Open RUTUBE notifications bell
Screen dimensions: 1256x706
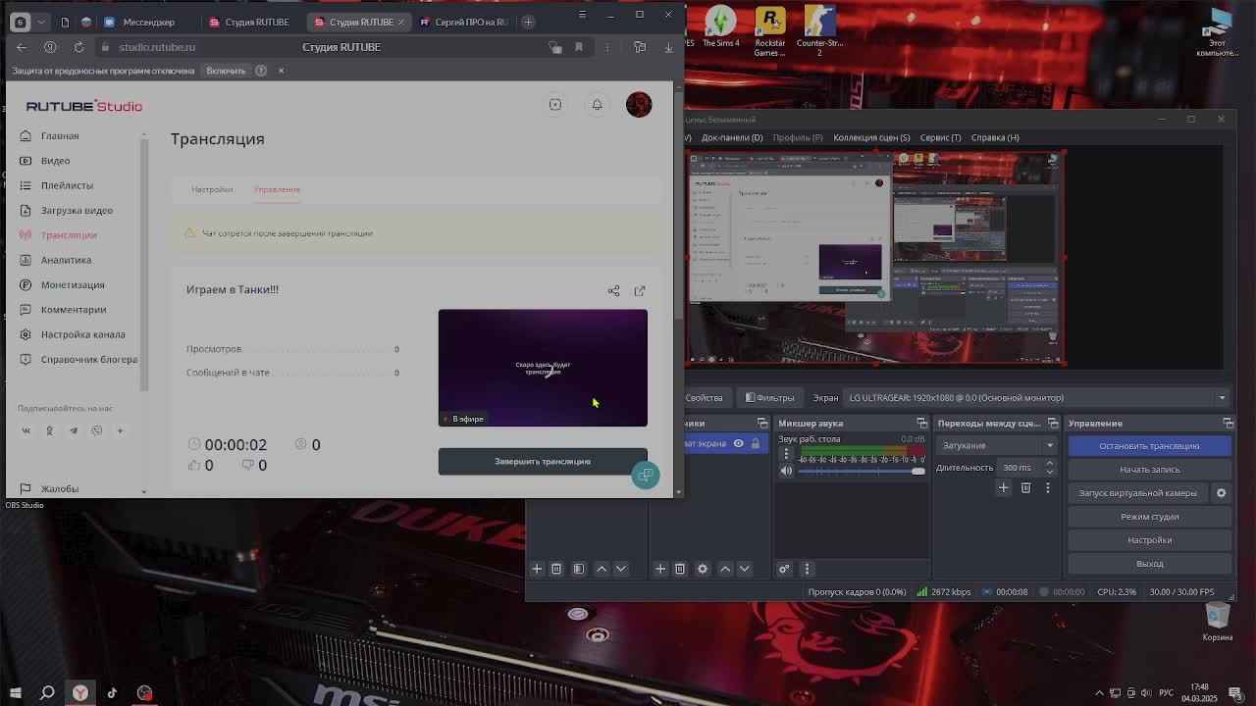[x=597, y=105]
